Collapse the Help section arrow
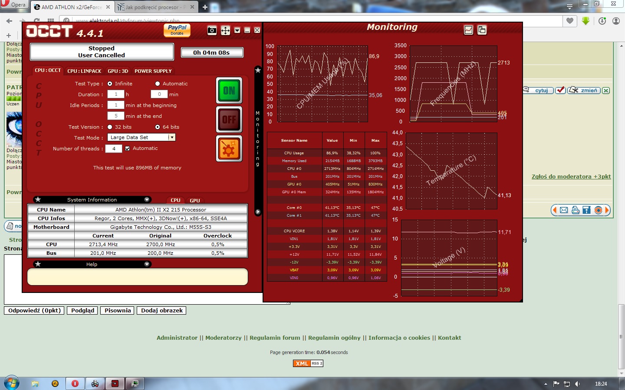 (x=147, y=264)
